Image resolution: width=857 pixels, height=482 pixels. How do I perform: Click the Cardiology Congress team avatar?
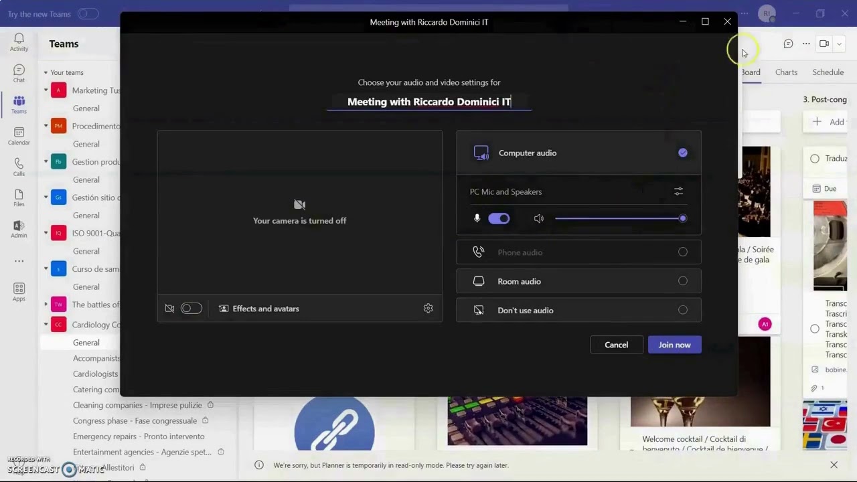coord(58,325)
